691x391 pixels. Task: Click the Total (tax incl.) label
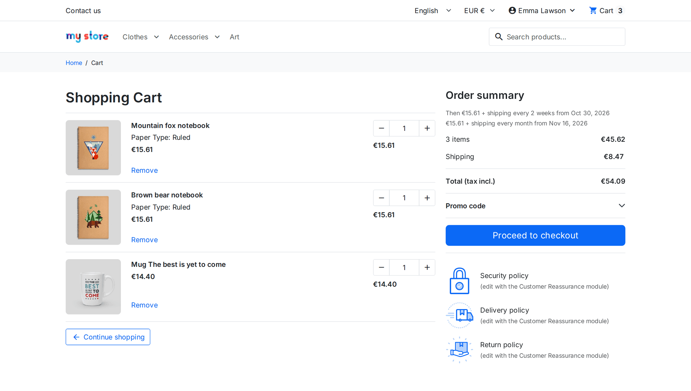click(470, 181)
